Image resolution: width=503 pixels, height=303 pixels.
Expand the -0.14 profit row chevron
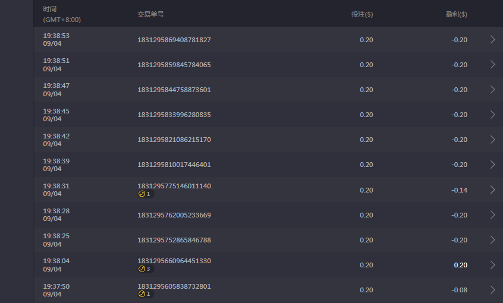coord(492,190)
